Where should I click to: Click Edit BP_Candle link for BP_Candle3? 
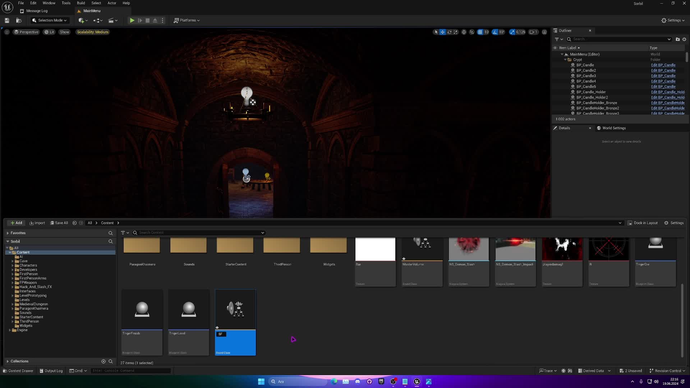point(663,76)
